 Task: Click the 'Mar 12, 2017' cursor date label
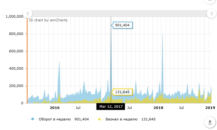pos(111,106)
